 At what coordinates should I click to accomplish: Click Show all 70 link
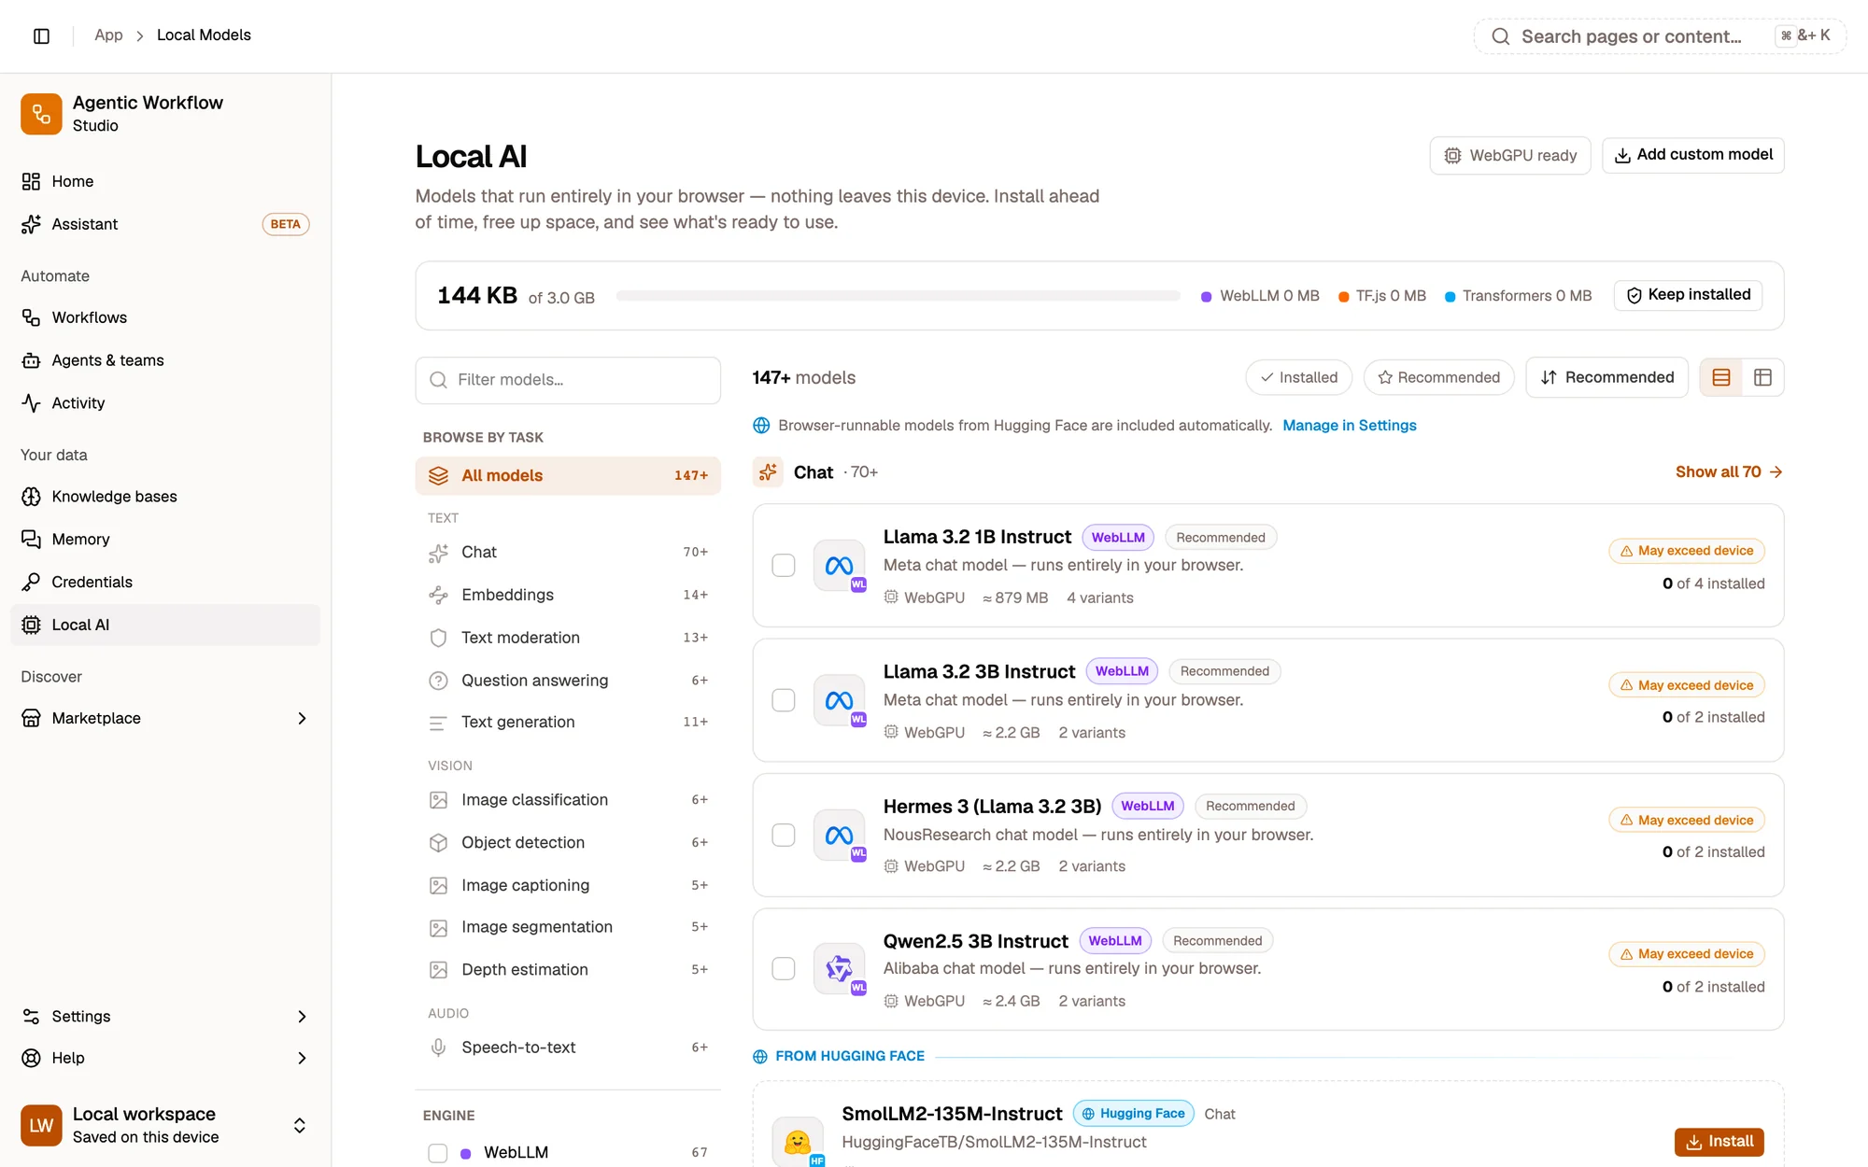(x=1729, y=472)
